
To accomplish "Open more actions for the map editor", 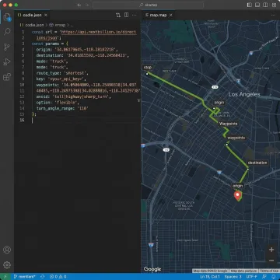I will [273, 15].
